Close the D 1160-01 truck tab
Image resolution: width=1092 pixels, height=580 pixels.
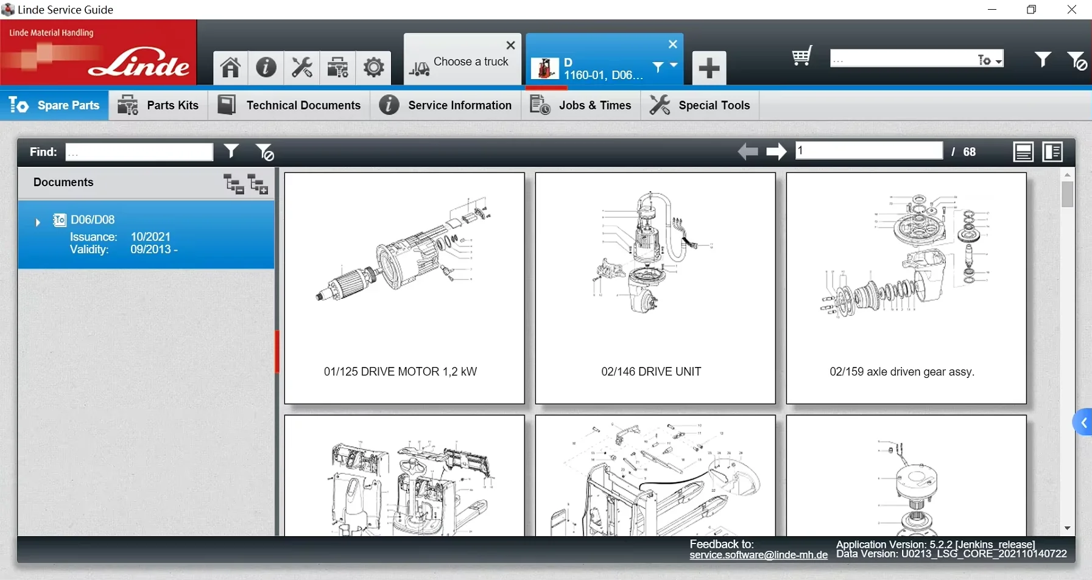(x=672, y=44)
